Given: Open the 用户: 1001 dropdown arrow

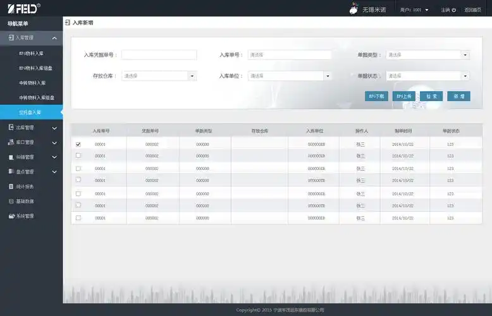Looking at the screenshot, I should click(427, 10).
